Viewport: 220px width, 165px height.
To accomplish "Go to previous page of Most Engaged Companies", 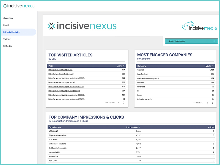I will tap(207, 103).
